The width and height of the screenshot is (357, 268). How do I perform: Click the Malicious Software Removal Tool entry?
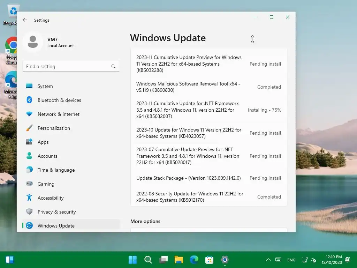[209, 87]
